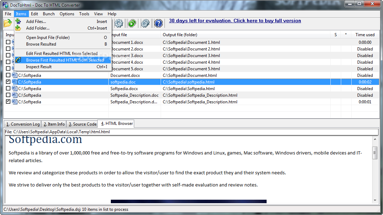Click the Add Folder menu icon
Viewport: 383px width, 215px height.
point(18,28)
